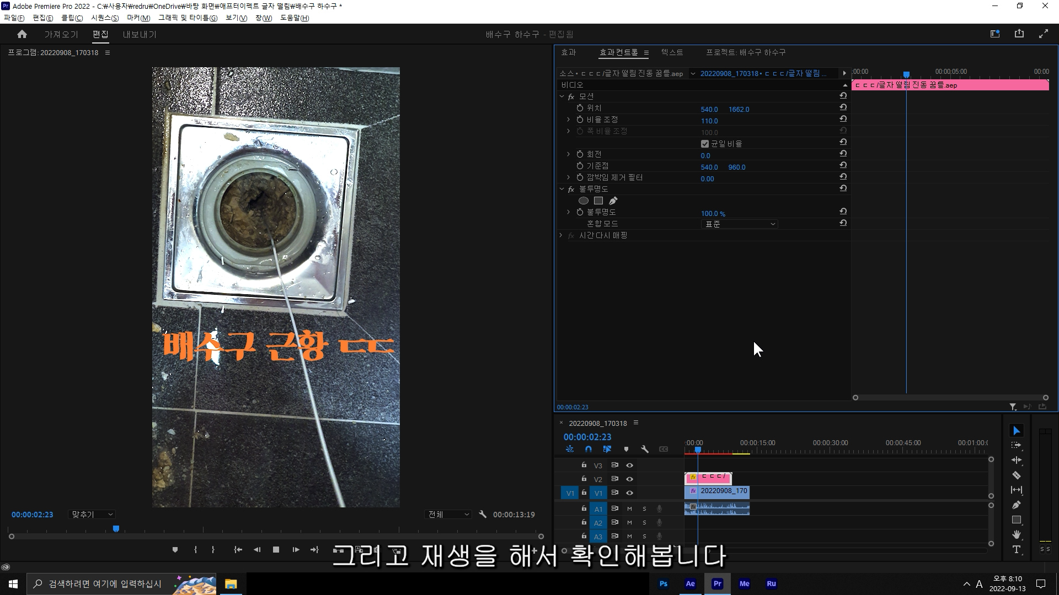Open timeline wrench display settings

pos(644,449)
